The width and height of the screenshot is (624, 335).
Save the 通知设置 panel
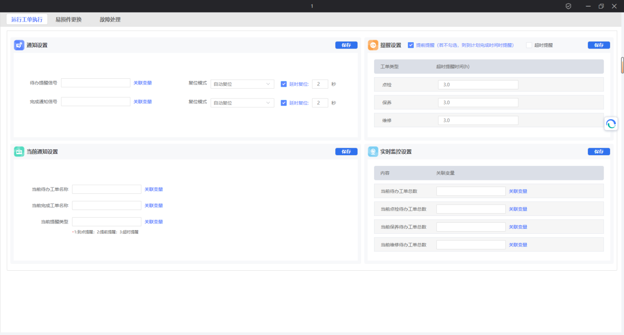tap(346, 45)
